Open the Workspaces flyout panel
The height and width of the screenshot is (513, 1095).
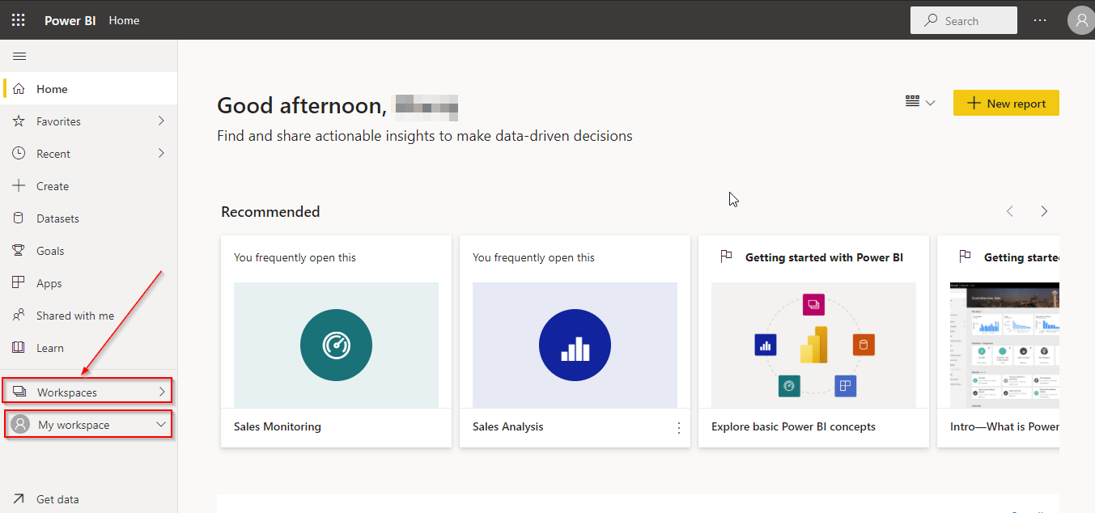coord(88,392)
